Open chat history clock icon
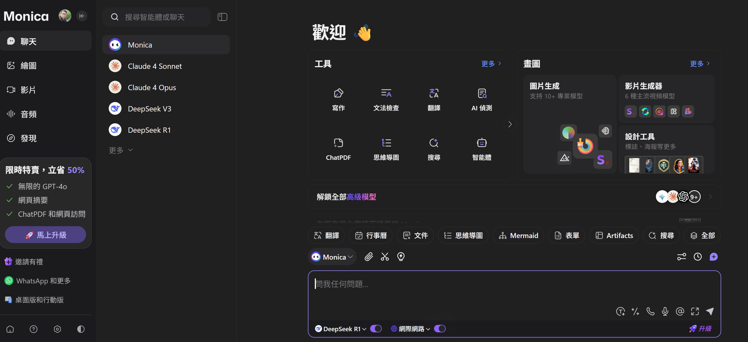Screen dimensions: 748x342 [697, 257]
